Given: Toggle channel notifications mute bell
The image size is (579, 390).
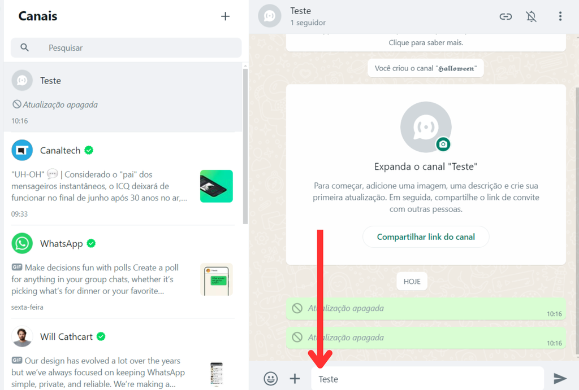Looking at the screenshot, I should [x=531, y=16].
